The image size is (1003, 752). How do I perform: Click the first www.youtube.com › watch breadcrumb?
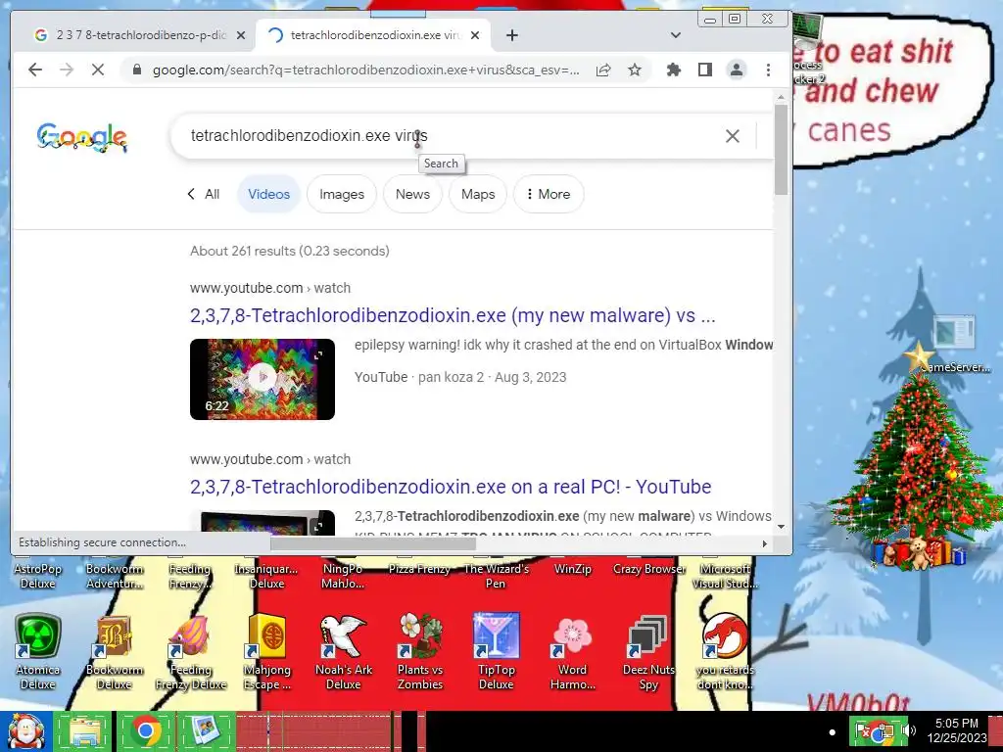[x=270, y=288]
